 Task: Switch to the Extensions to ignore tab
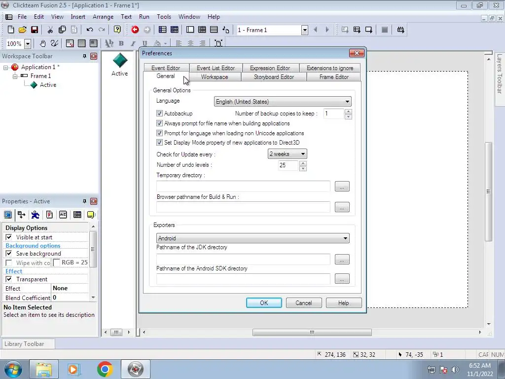[330, 68]
